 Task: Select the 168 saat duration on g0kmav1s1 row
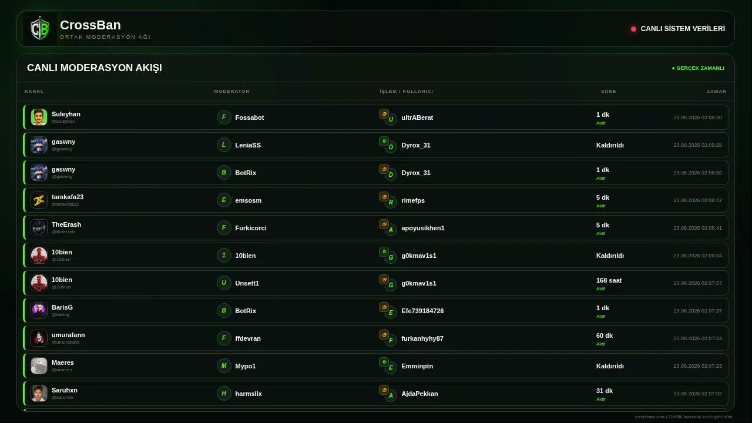[609, 280]
